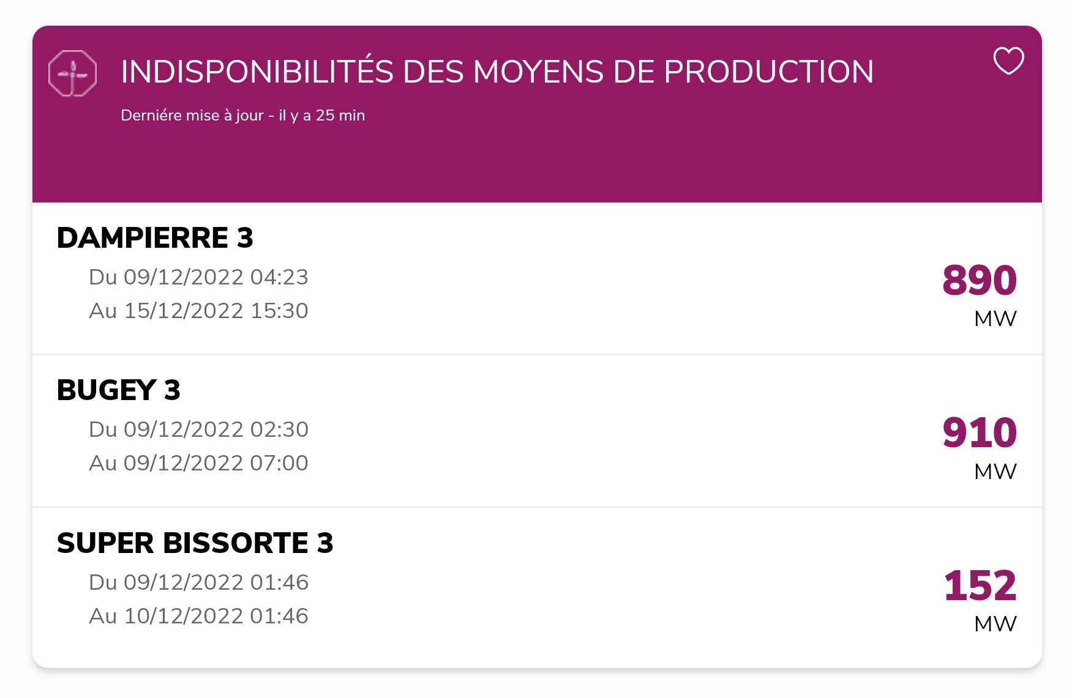
Task: Select the BUGEY 3 entry
Action: pos(537,431)
